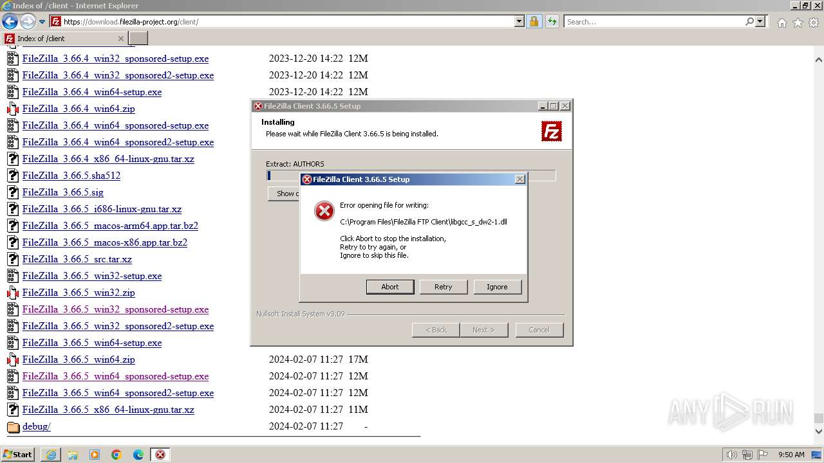The height and width of the screenshot is (463, 824).
Task: Click the Show details button in installer
Action: coord(283,194)
